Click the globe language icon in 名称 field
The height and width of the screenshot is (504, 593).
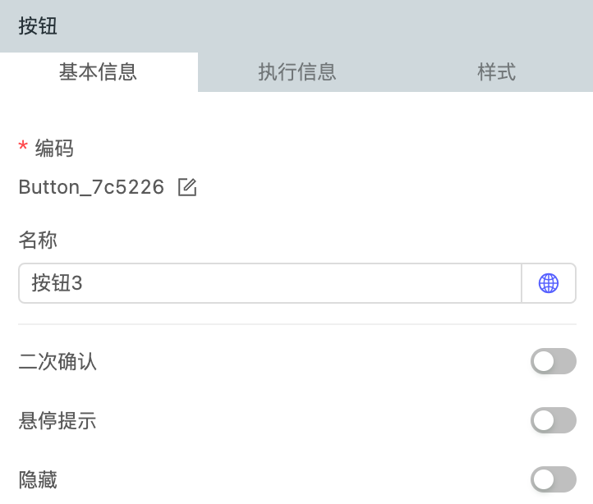(549, 284)
